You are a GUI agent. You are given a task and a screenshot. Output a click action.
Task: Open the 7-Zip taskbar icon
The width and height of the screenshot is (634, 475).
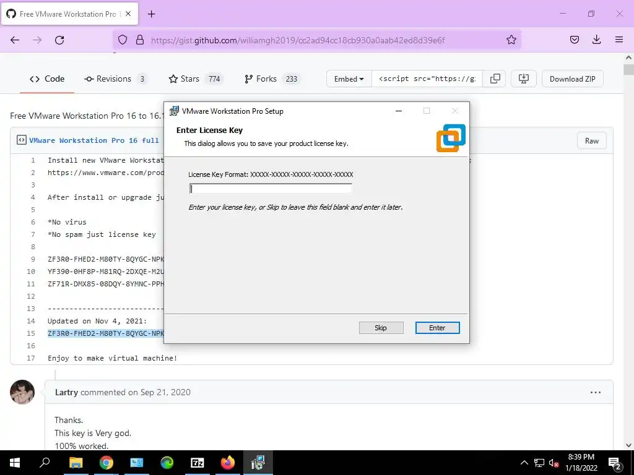click(x=198, y=463)
